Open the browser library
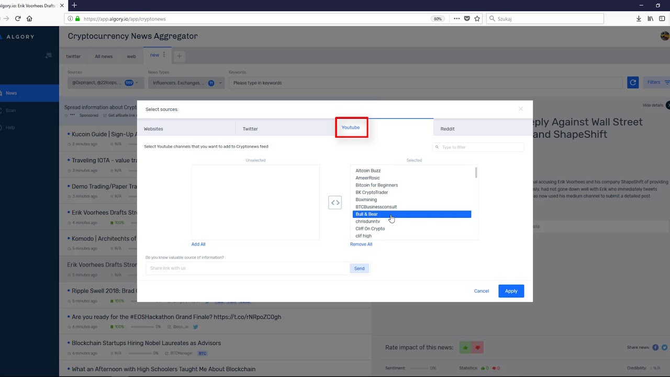The width and height of the screenshot is (670, 377). tap(651, 18)
